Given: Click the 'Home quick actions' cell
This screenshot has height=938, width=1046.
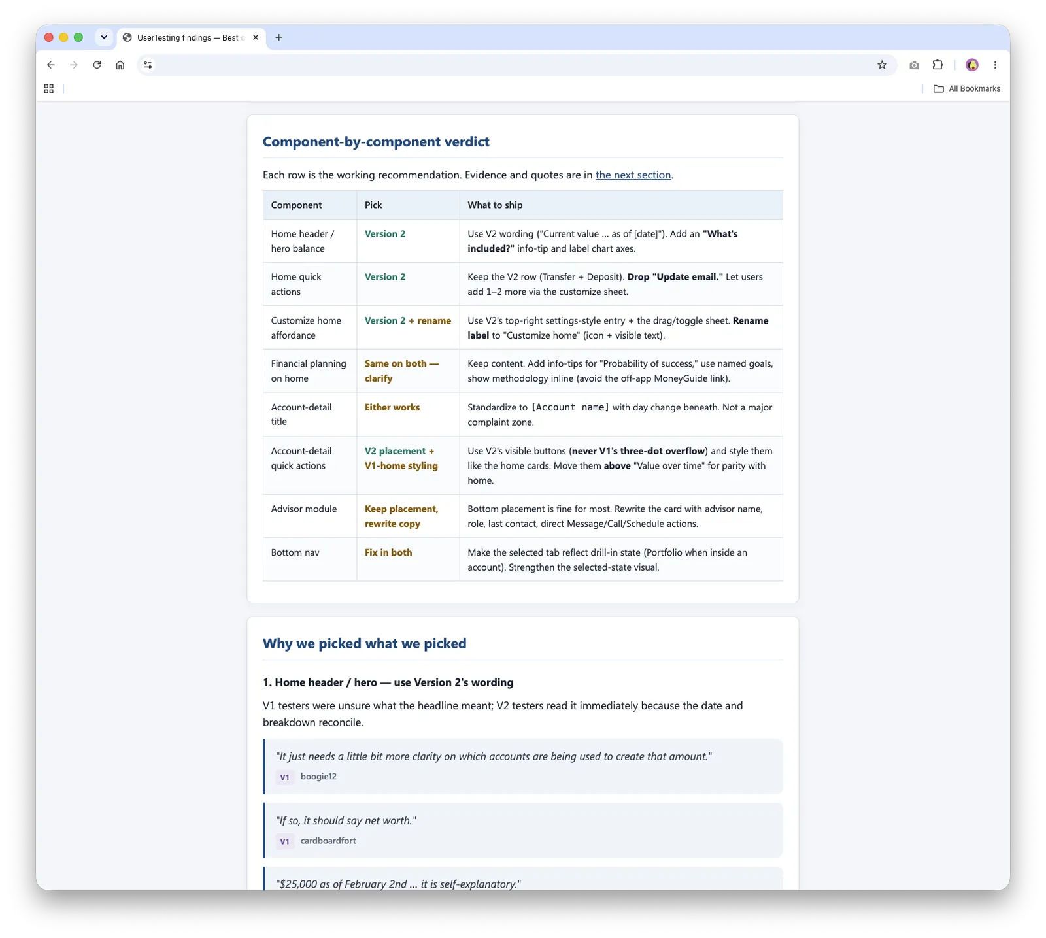Looking at the screenshot, I should pyautogui.click(x=310, y=284).
